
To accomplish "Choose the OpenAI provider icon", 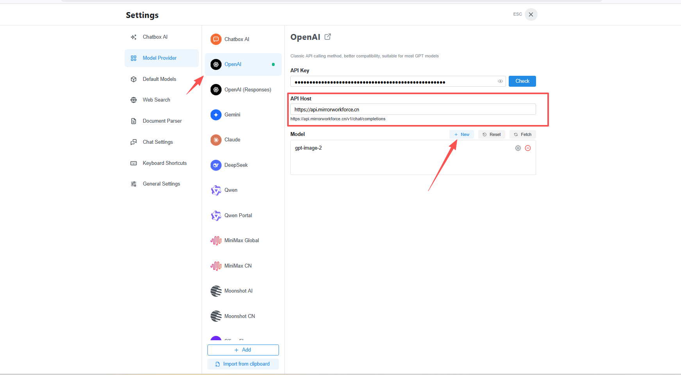I will click(216, 64).
